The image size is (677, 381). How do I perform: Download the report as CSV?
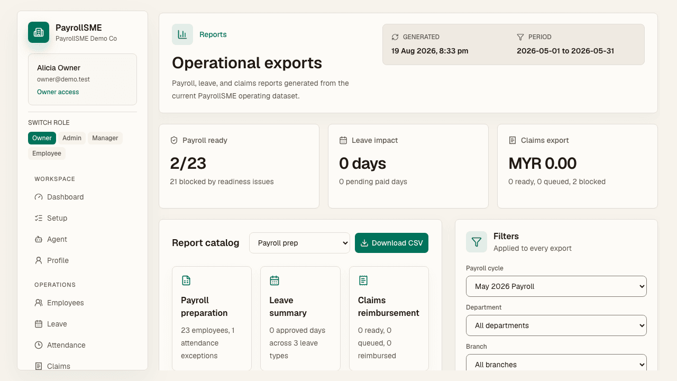point(392,243)
